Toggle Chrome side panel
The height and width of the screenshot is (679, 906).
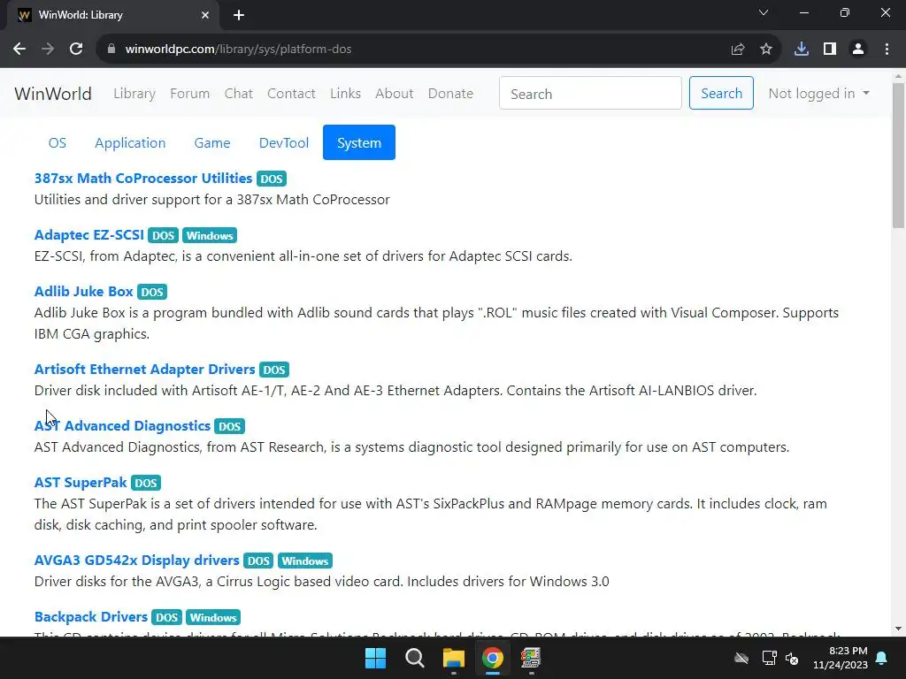click(x=830, y=50)
